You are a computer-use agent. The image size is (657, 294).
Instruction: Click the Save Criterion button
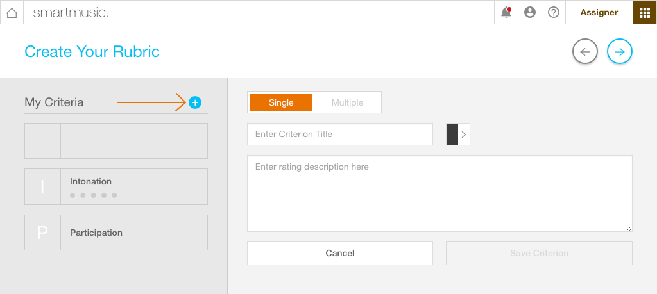[x=539, y=253]
